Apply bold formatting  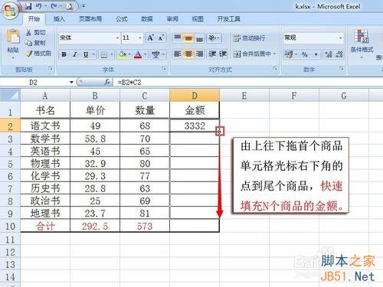(x=64, y=54)
